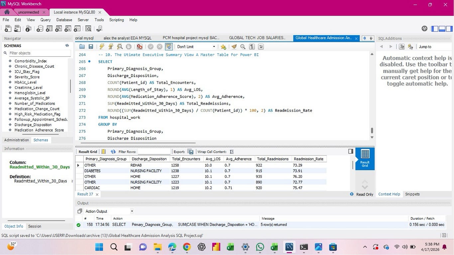This screenshot has width=454, height=255.
Task: Create a new stored procedure icon
Action: click(68, 29)
